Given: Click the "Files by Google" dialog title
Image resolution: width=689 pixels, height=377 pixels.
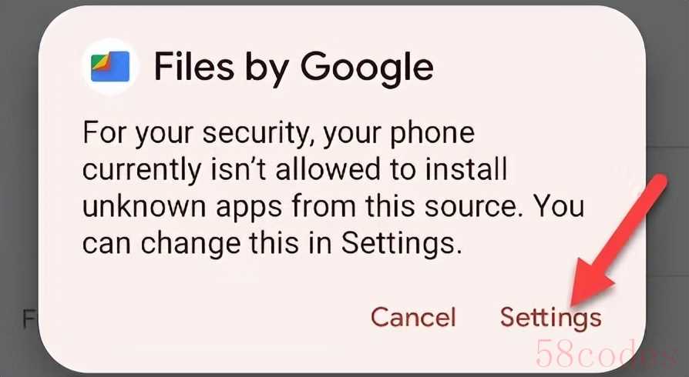Looking at the screenshot, I should 294,67.
